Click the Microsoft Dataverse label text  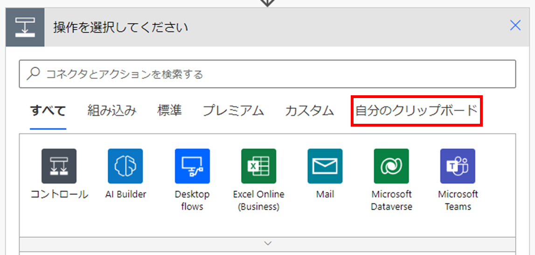[392, 201]
